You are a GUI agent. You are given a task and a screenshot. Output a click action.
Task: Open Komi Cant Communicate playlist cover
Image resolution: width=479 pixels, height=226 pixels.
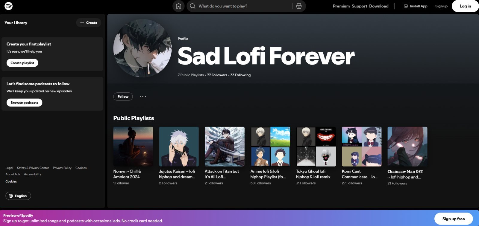(362, 146)
